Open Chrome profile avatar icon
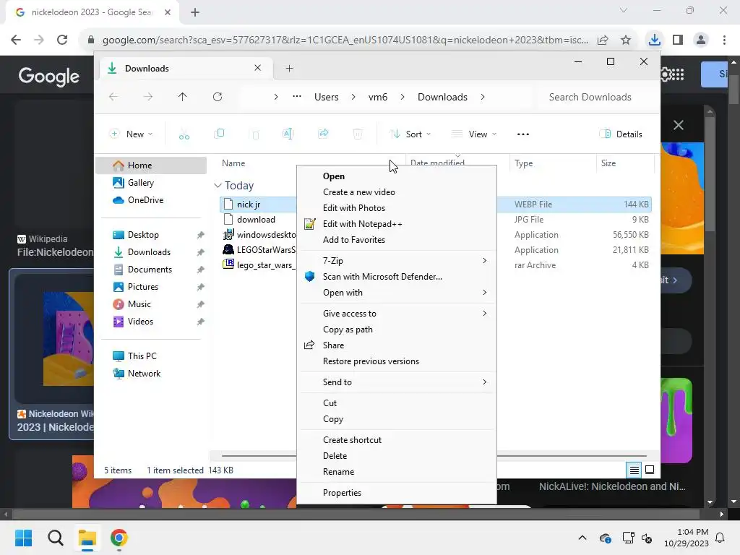Viewport: 740px width, 555px height. (701, 40)
